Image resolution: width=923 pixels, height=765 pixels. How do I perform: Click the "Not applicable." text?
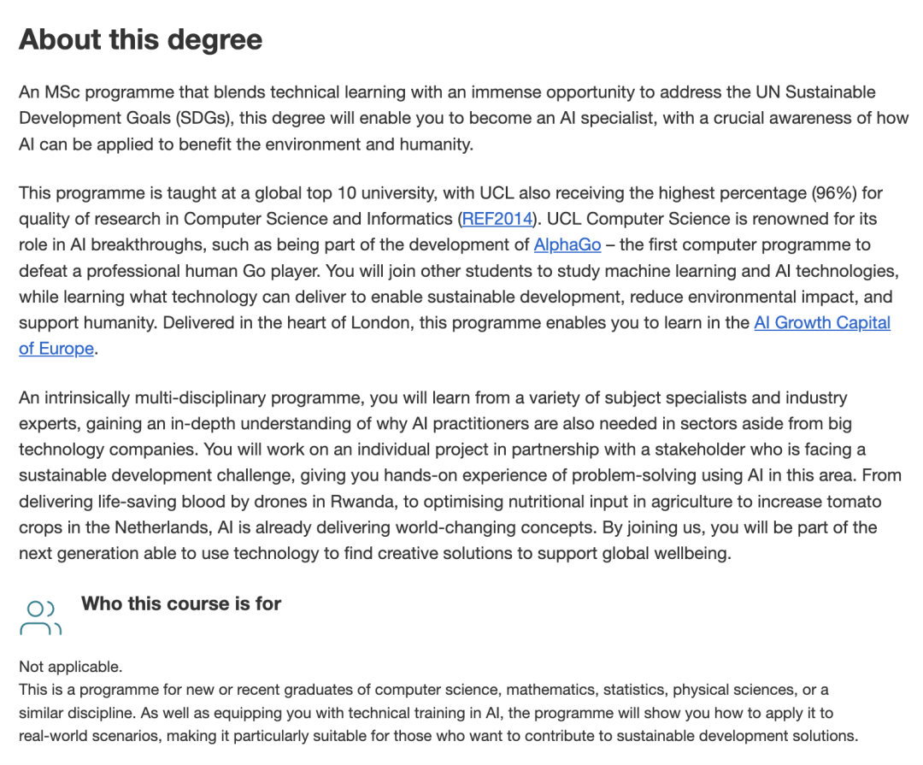click(x=71, y=667)
